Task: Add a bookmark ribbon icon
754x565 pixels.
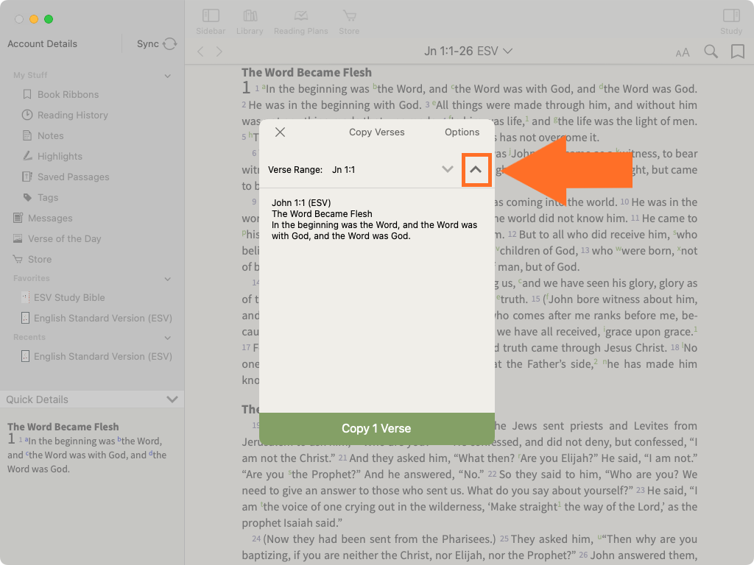Action: [x=737, y=51]
